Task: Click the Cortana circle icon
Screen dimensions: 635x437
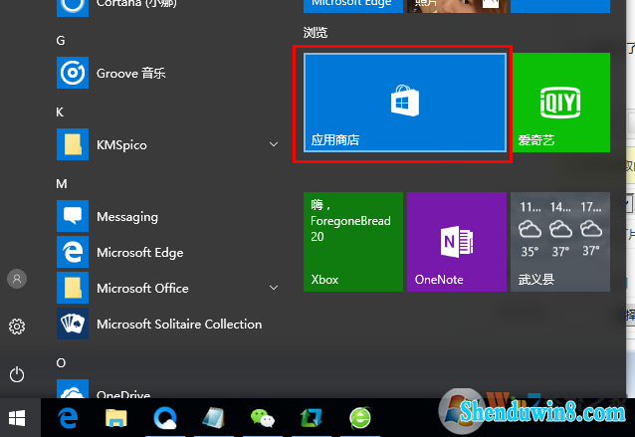Action: (x=73, y=7)
